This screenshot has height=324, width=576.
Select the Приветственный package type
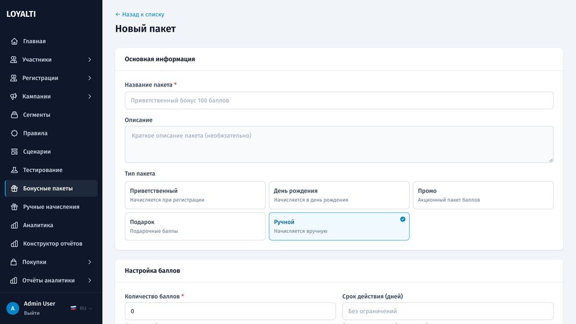(195, 195)
